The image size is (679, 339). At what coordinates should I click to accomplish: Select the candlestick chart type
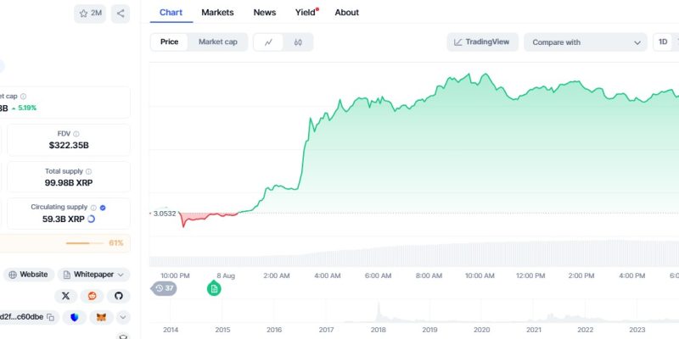click(298, 42)
